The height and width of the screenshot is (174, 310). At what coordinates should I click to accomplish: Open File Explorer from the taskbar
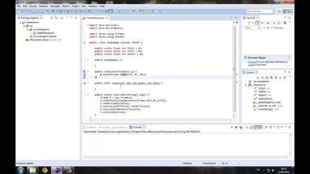point(33,170)
